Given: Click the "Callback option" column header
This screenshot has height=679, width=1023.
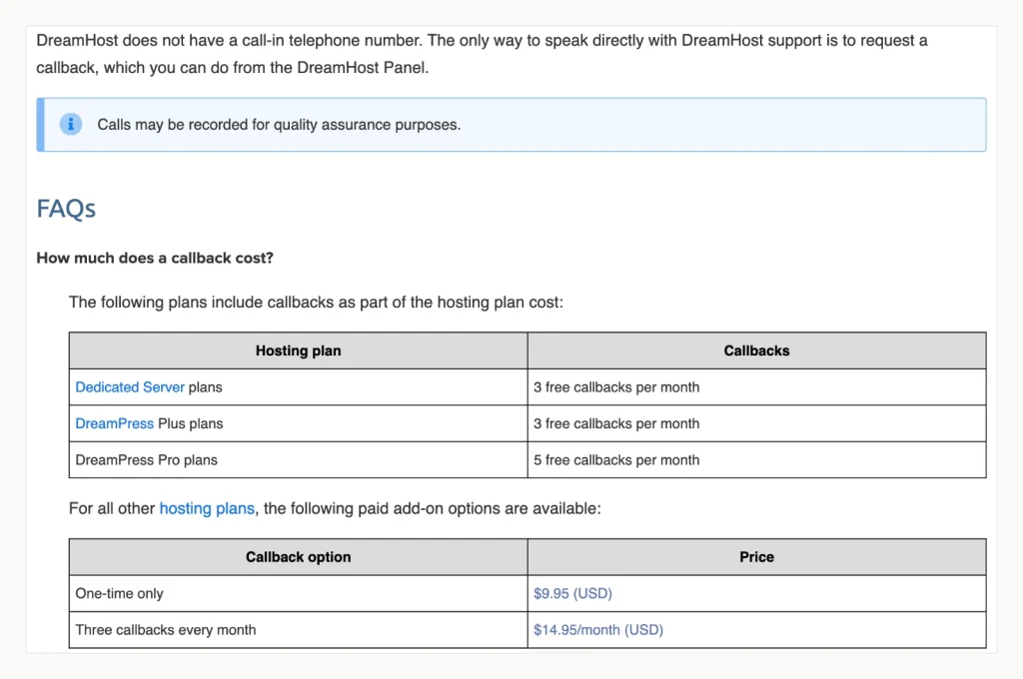Looking at the screenshot, I should [x=298, y=557].
